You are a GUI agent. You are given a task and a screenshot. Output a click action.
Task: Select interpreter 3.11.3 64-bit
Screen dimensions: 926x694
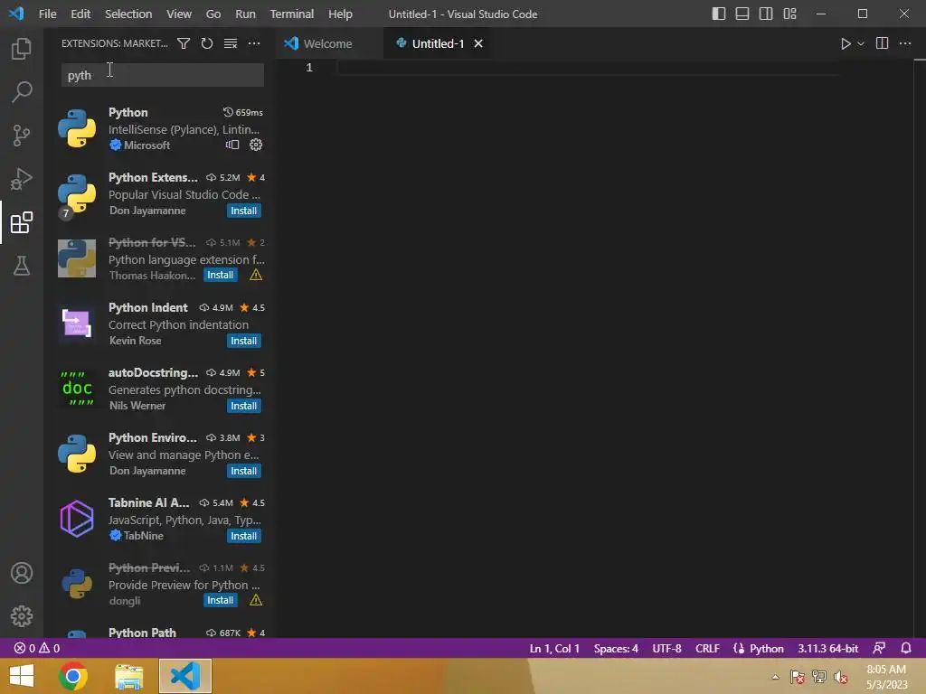point(828,648)
